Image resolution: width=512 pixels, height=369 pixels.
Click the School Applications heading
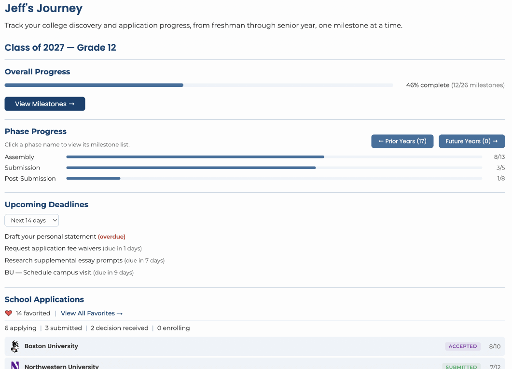click(x=44, y=299)
